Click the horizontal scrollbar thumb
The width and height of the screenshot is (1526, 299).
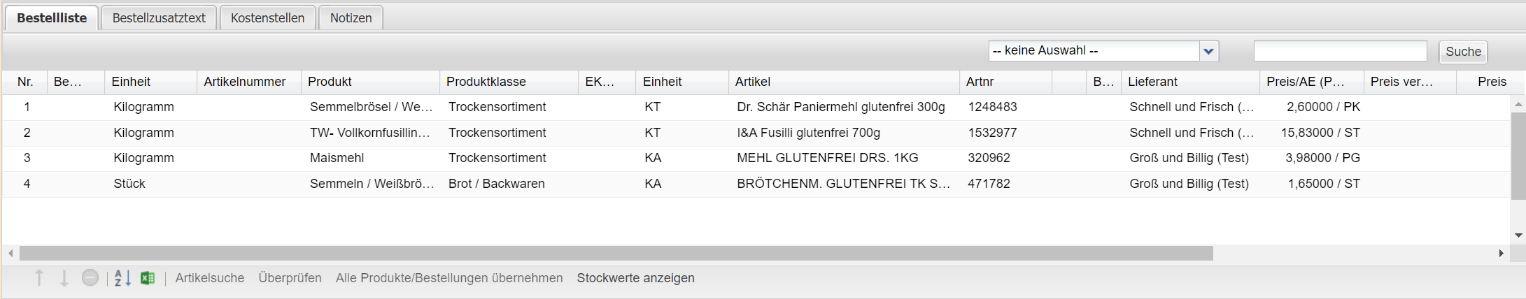[616, 253]
